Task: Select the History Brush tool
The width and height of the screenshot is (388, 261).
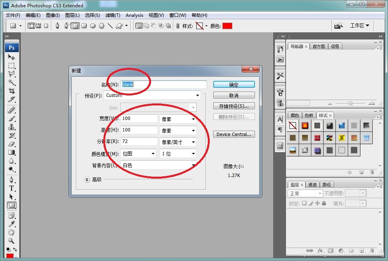Action: click(12, 136)
